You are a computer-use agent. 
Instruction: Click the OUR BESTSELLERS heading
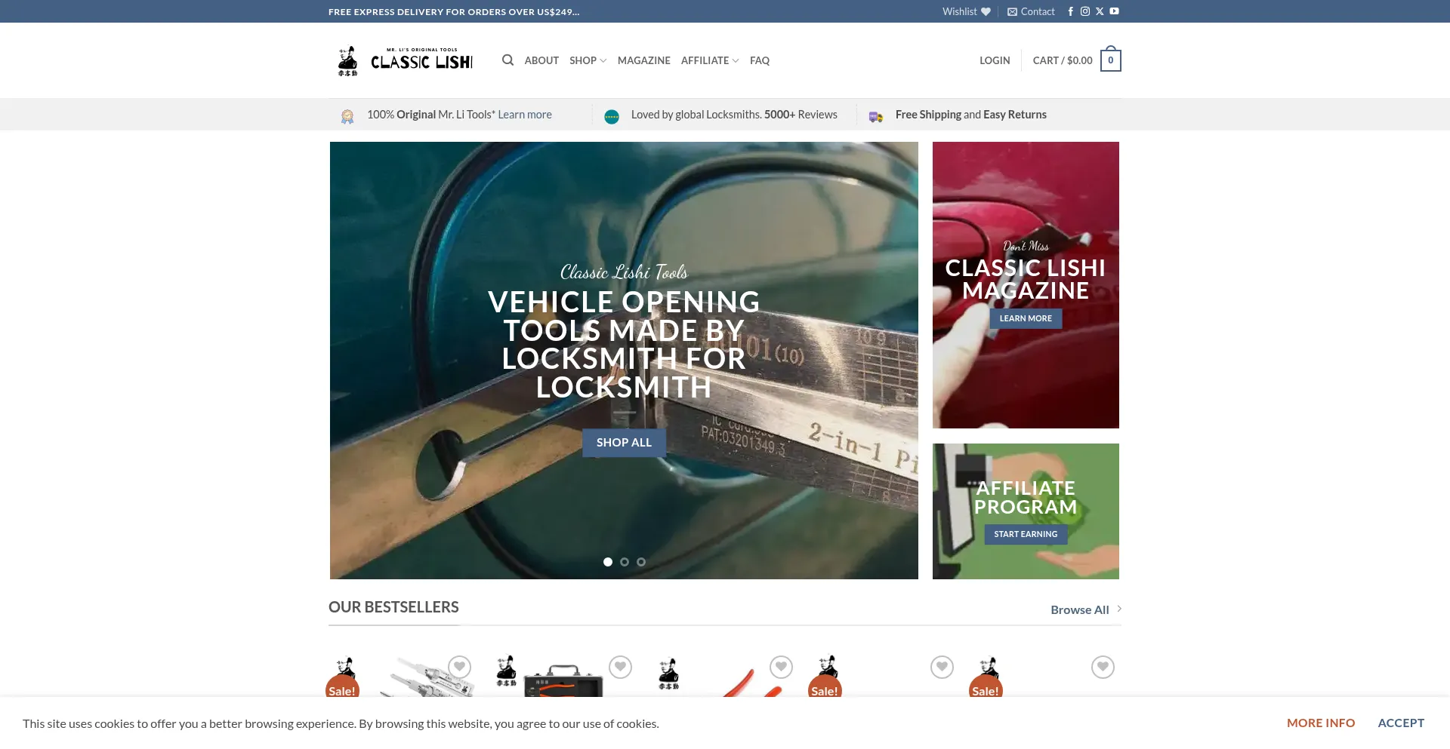pos(393,607)
